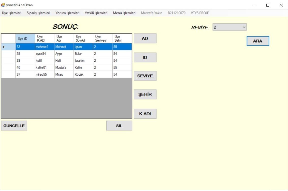
Task: Sort by Üye ID column header
Action: pos(25,39)
